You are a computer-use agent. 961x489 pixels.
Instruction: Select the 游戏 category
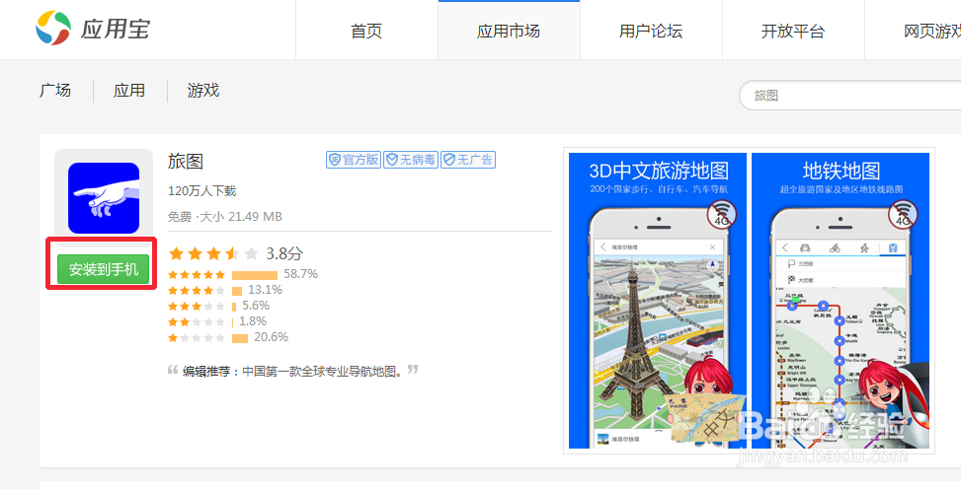pyautogui.click(x=203, y=91)
